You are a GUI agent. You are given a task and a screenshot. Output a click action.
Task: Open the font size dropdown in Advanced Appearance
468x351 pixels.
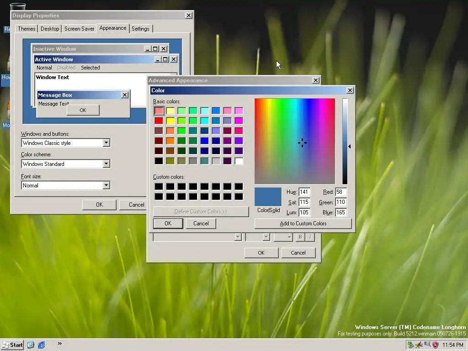click(x=266, y=237)
